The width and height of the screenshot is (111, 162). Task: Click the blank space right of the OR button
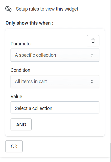click(x=64, y=146)
